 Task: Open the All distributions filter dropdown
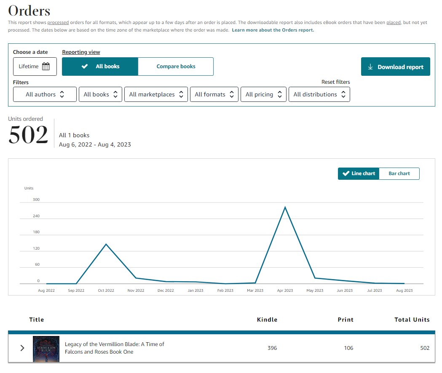(319, 94)
